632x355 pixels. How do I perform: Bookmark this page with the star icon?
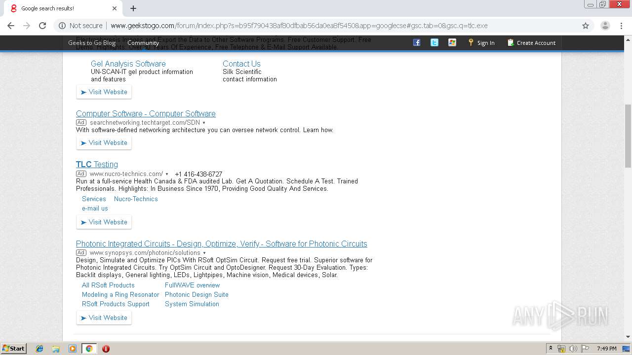pyautogui.click(x=586, y=26)
